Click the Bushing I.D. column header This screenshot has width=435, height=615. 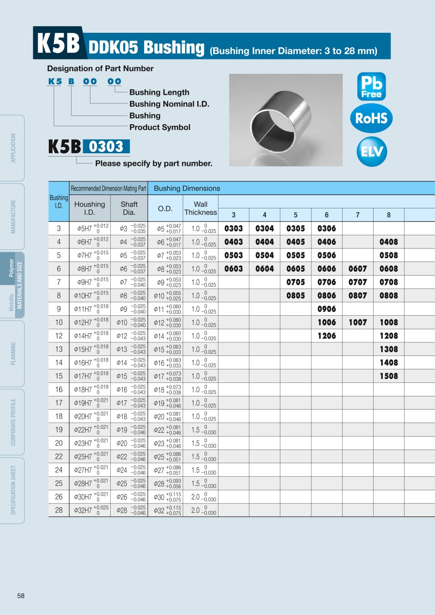59,202
